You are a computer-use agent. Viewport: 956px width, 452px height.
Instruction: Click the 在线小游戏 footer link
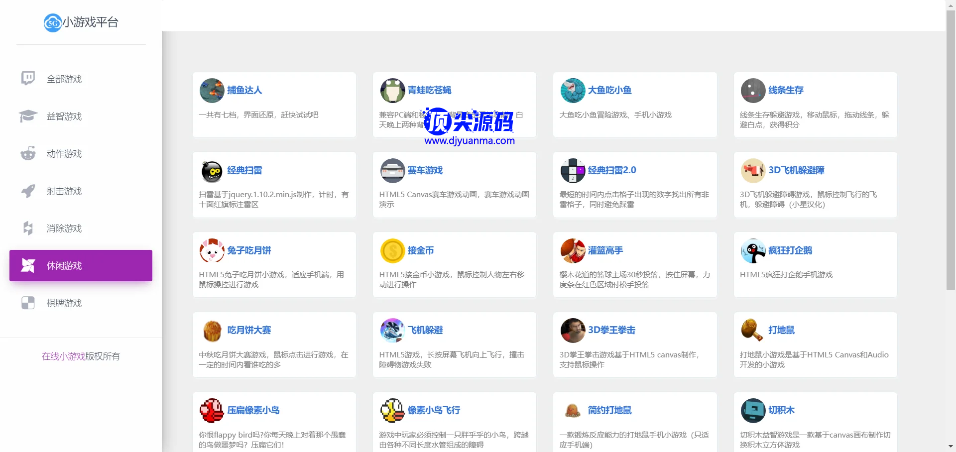pos(63,356)
